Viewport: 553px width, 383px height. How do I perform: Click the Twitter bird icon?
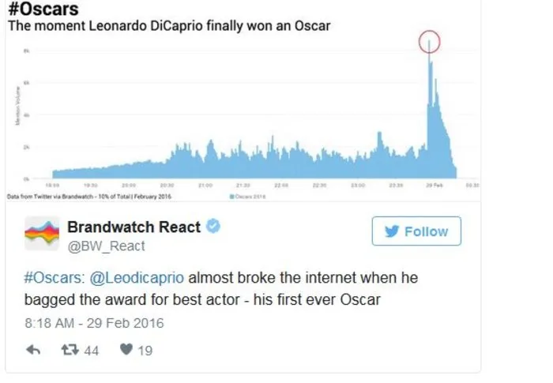click(392, 231)
